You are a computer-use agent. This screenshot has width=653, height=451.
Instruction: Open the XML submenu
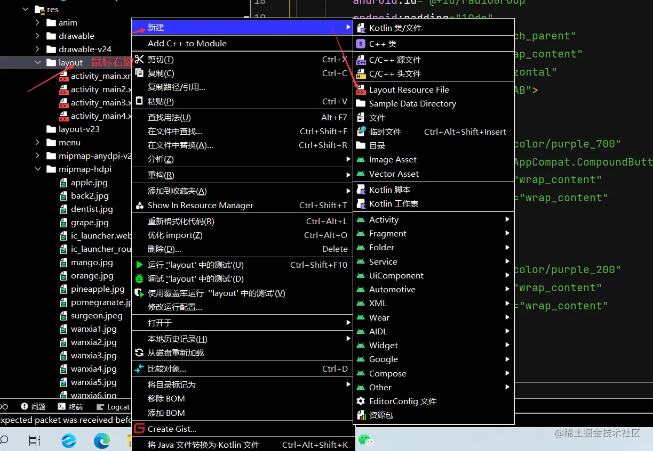(433, 303)
